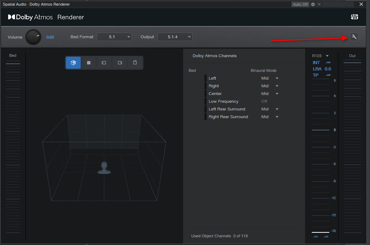This screenshot has height=245, width=370.
Task: Switch to the side view icon
Action: pyautogui.click(x=120, y=63)
